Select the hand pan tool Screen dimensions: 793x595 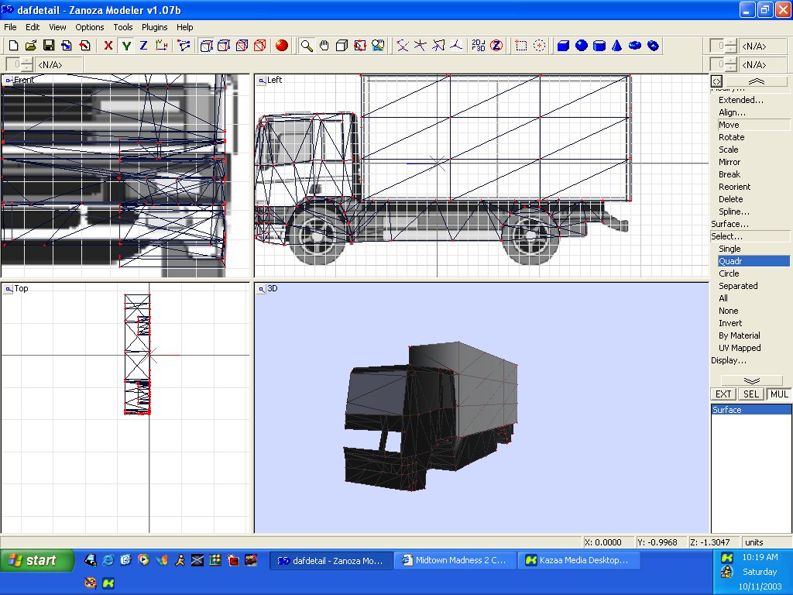324,46
